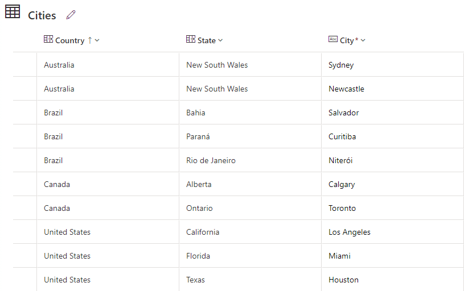Open the Newcastle city record
The width and height of the screenshot is (464, 291).
[x=346, y=89]
